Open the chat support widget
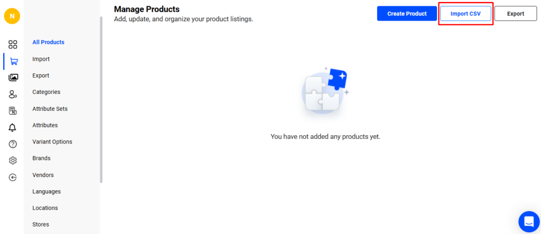Image resolution: width=541 pixels, height=234 pixels. coord(528,222)
